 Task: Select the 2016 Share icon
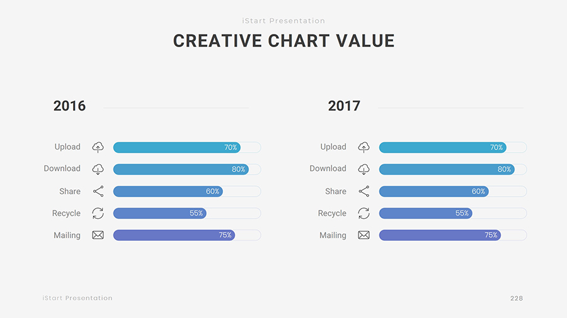point(98,191)
